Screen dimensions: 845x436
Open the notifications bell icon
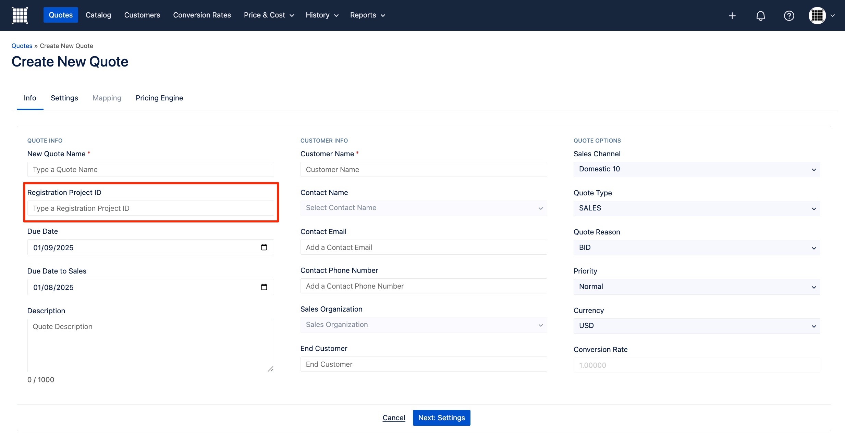760,16
